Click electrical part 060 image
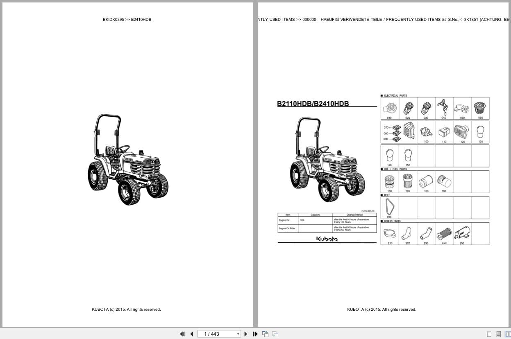 point(480,108)
